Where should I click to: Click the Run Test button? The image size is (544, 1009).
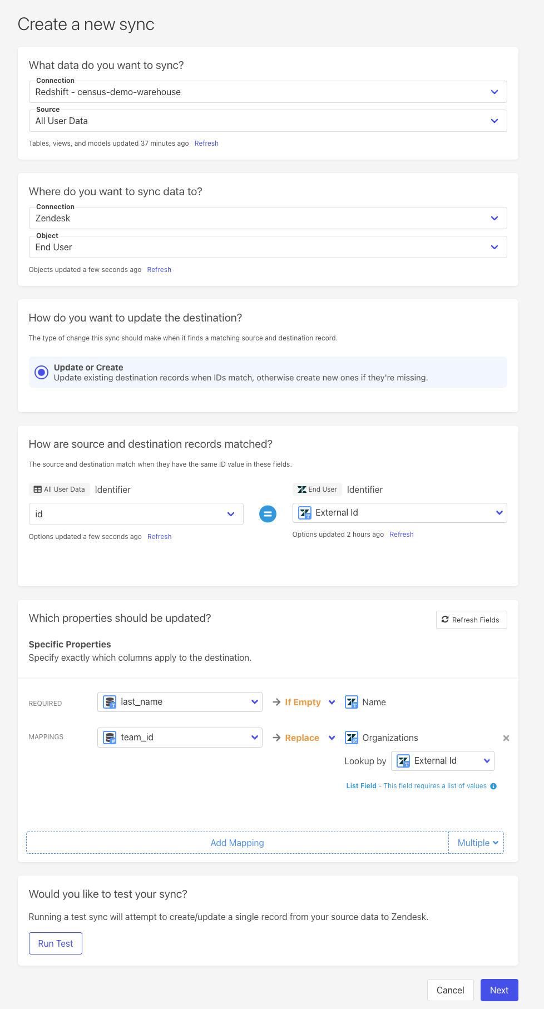click(56, 943)
